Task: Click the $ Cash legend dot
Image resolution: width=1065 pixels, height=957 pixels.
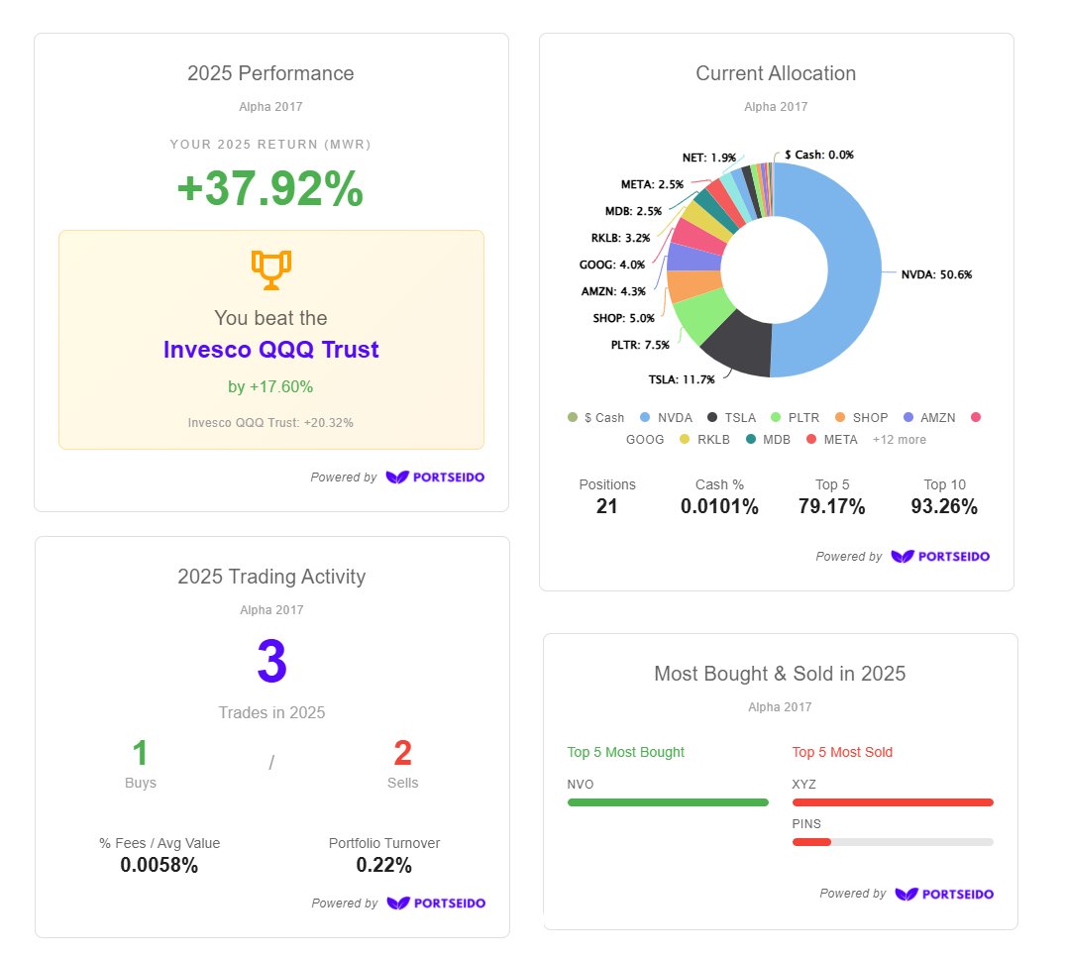Action: point(572,417)
